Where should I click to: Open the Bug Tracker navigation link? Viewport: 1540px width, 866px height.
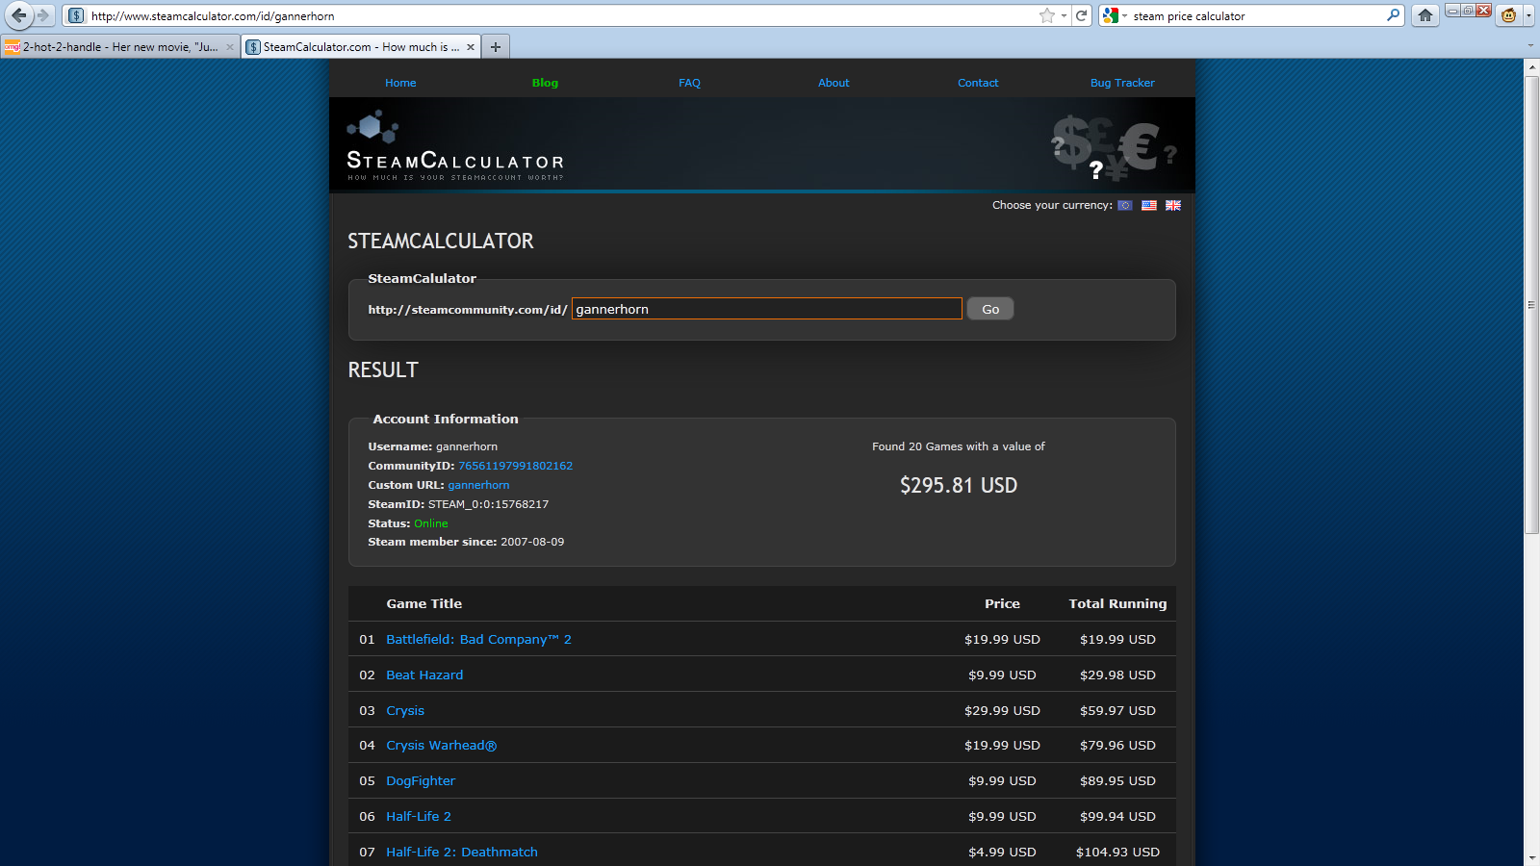1122,83
